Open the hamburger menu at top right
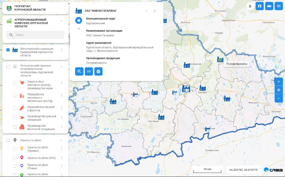The height and width of the screenshot is (177, 285). (278, 6)
